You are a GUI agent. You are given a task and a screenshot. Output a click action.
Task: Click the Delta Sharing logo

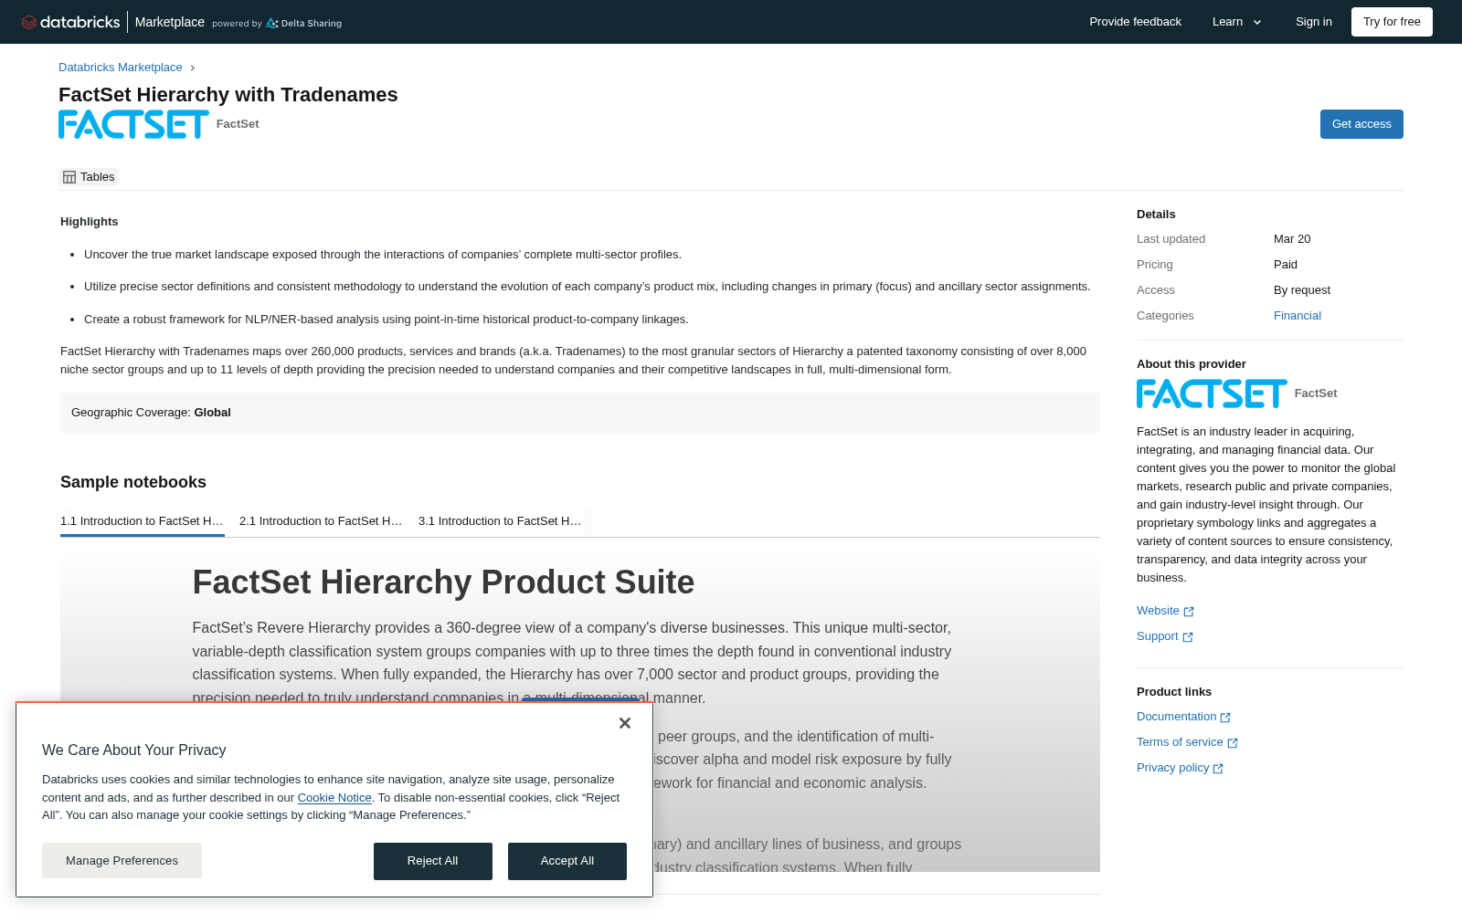click(x=303, y=23)
